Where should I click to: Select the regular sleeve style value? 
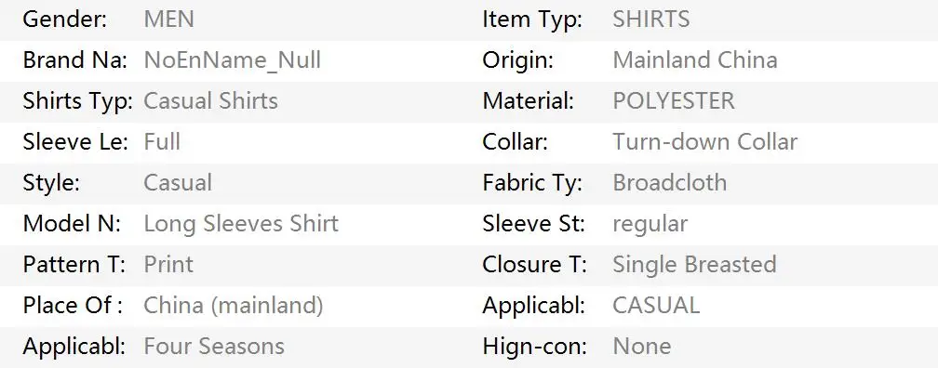(650, 225)
